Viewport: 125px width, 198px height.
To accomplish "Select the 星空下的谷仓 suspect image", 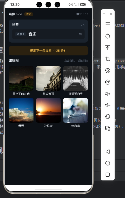I will click(21, 78).
